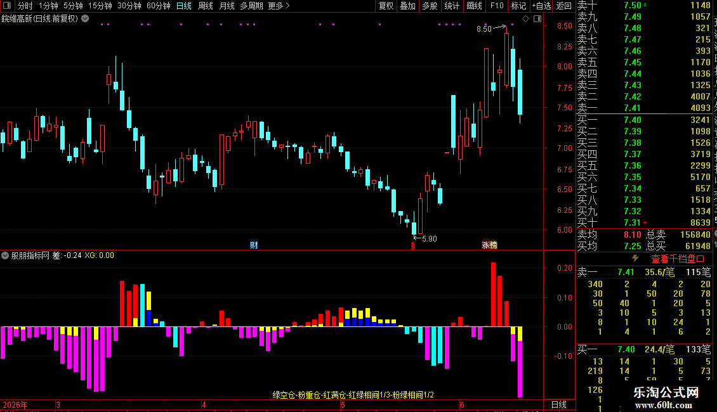The height and width of the screenshot is (412, 717).
Task: Select the 15分钟 period tab
Action: point(100,6)
